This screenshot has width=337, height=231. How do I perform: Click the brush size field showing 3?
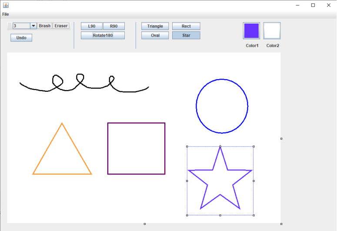point(21,26)
